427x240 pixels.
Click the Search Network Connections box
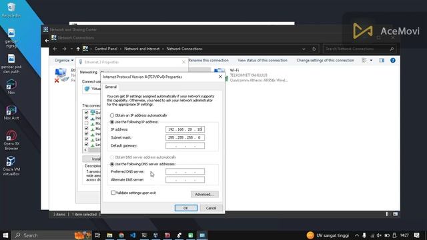(359, 49)
